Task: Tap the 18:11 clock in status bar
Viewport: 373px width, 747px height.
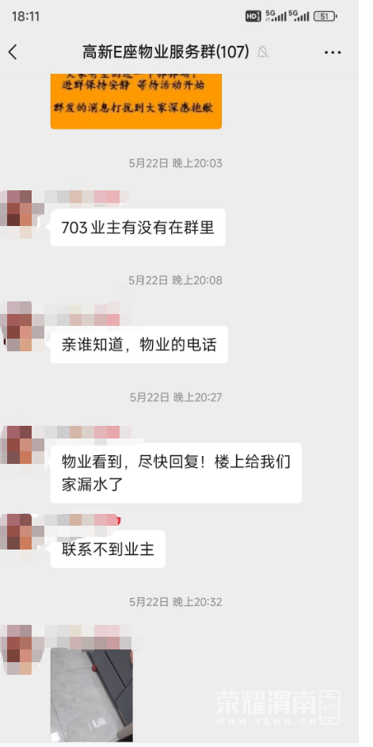Action: (25, 16)
